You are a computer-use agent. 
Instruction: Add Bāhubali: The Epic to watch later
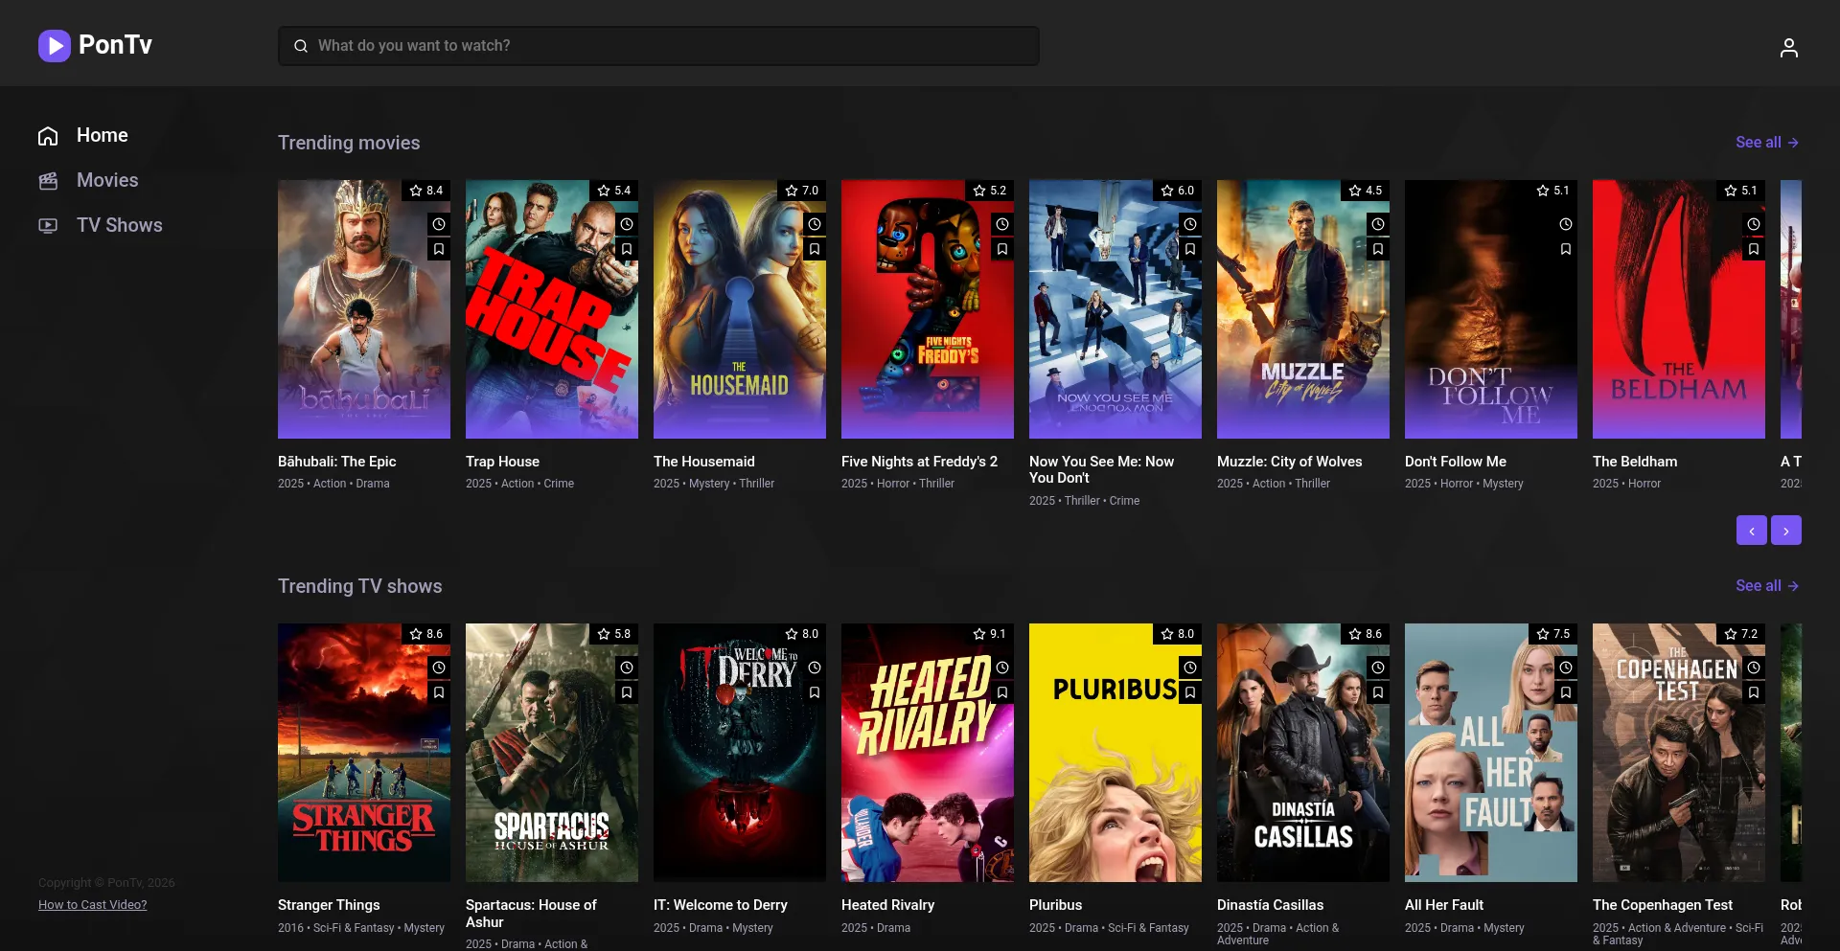click(439, 224)
